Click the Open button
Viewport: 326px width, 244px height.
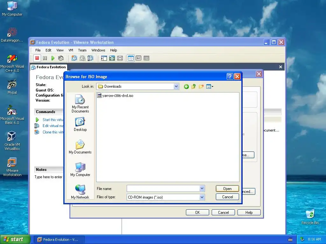(x=227, y=189)
